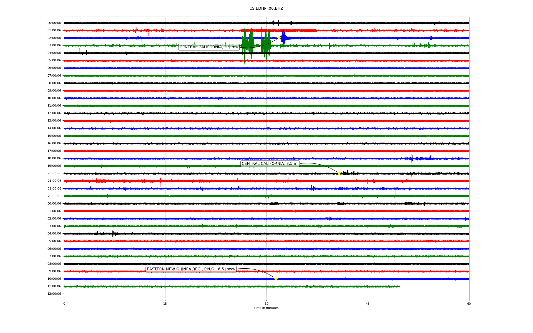533x333 pixels.
Task: Click the first 00:00:06 row label at the top
Action: (54, 23)
